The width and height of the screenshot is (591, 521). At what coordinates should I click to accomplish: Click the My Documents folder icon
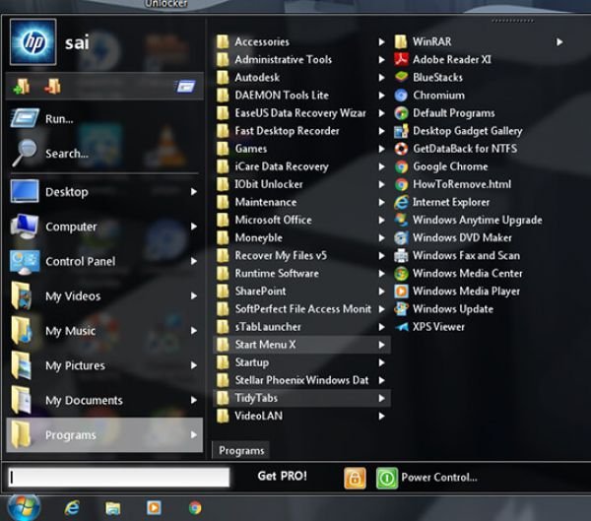pyautogui.click(x=22, y=400)
